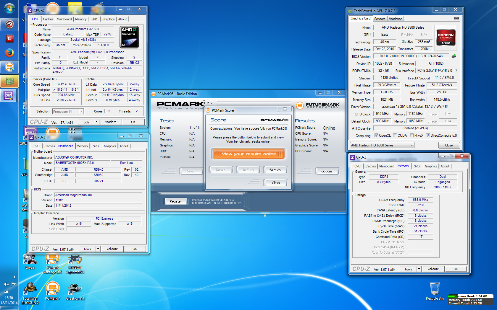Open the volume speaker tray icon

[6, 284]
